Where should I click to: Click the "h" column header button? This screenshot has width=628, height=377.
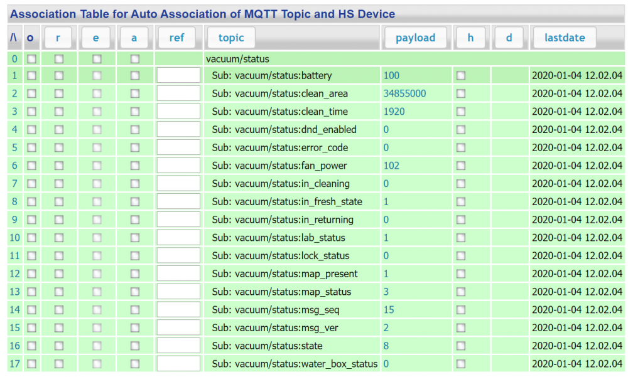click(x=470, y=38)
